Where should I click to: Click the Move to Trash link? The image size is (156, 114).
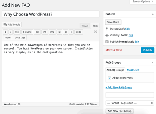114,50
